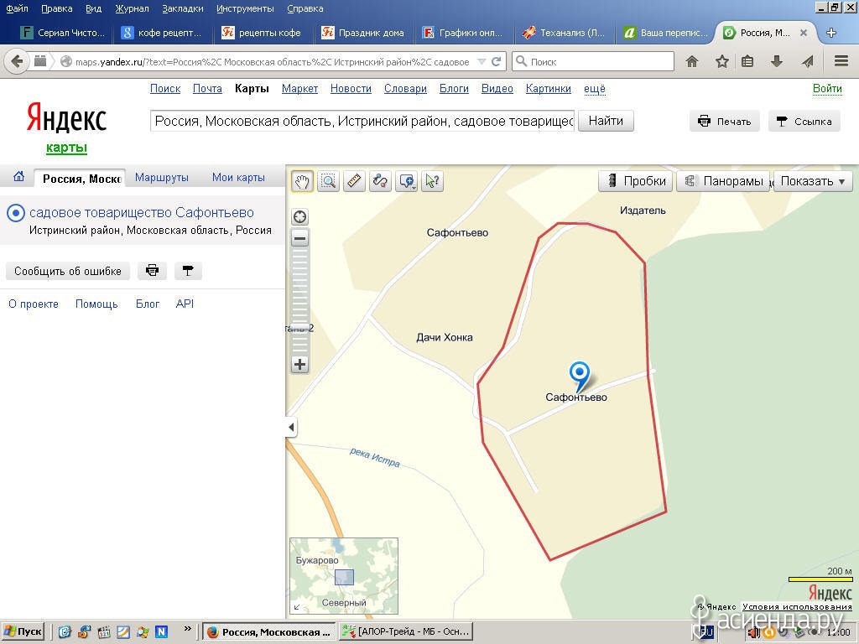
Task: Close the active 'Россия, М...' browser tab
Action: [x=803, y=33]
